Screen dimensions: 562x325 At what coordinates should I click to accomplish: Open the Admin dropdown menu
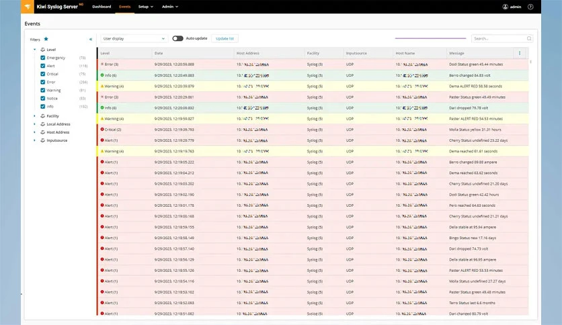pos(170,7)
